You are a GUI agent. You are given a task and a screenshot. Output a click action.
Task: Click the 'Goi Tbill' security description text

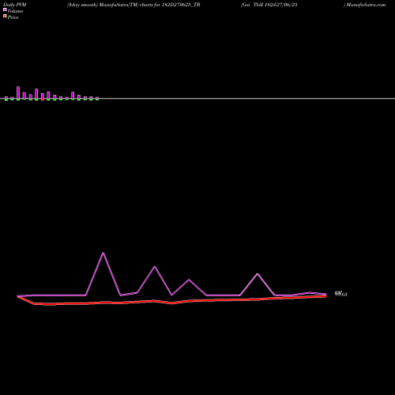pos(269,5)
